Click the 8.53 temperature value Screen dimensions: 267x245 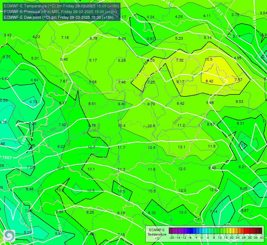coord(239,102)
